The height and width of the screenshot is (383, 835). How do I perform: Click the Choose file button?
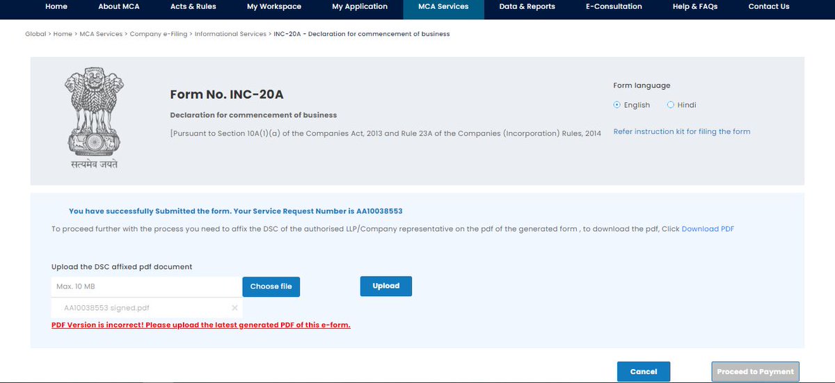271,286
